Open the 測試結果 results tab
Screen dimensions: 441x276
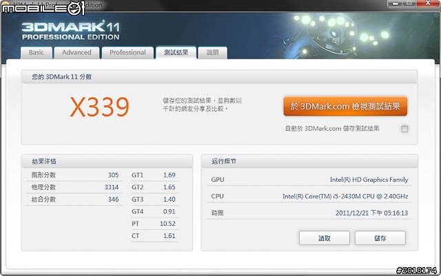click(176, 52)
